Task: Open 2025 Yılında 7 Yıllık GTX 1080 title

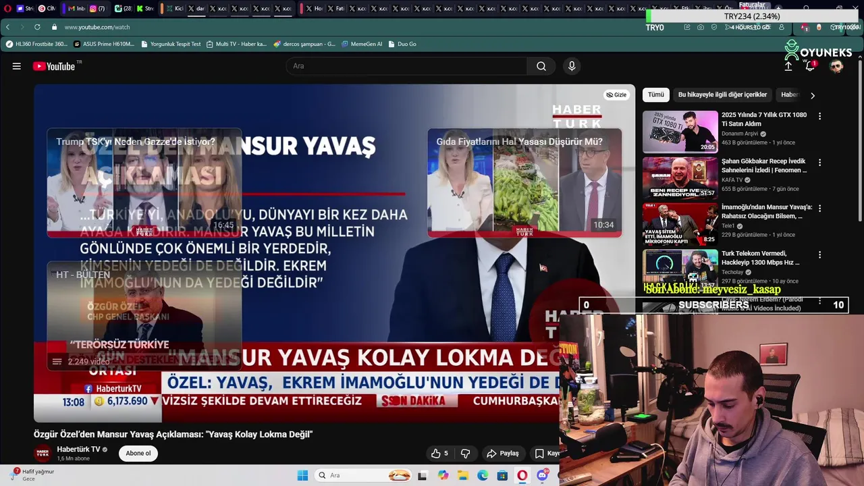Action: [764, 119]
